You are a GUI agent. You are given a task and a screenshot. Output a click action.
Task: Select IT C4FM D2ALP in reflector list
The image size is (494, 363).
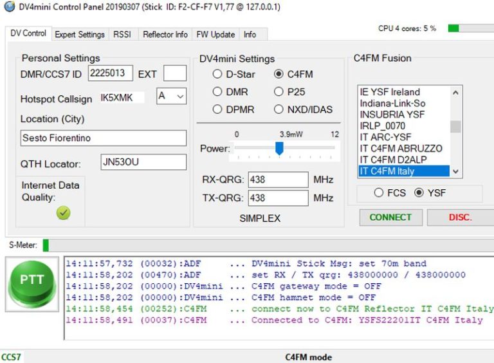(405, 160)
